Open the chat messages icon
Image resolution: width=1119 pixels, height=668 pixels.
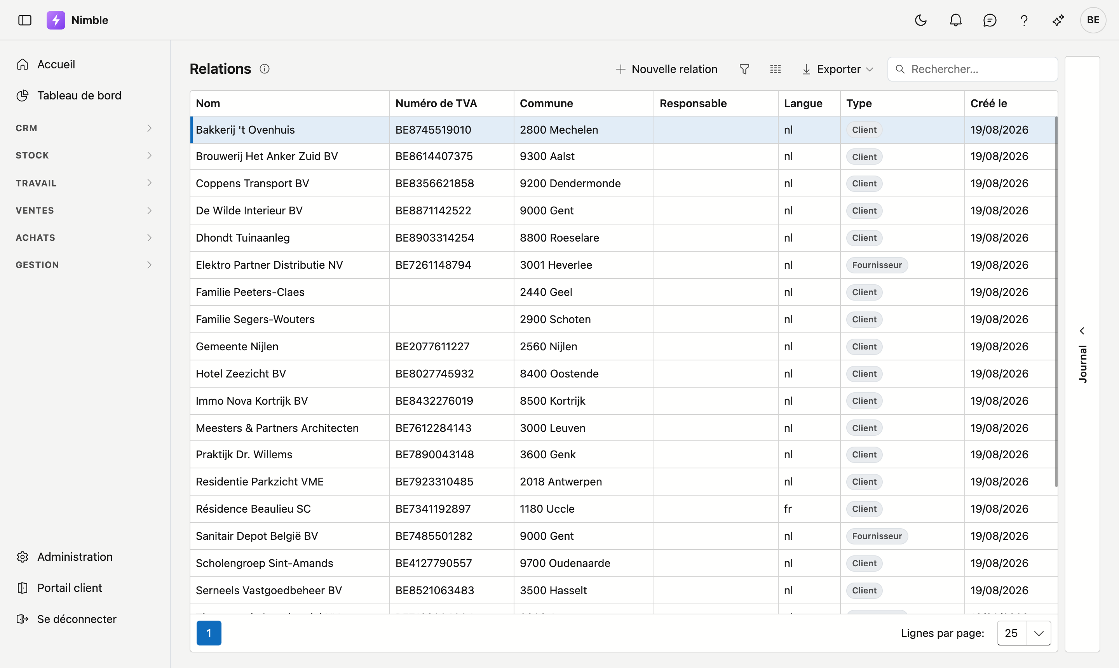(x=990, y=20)
